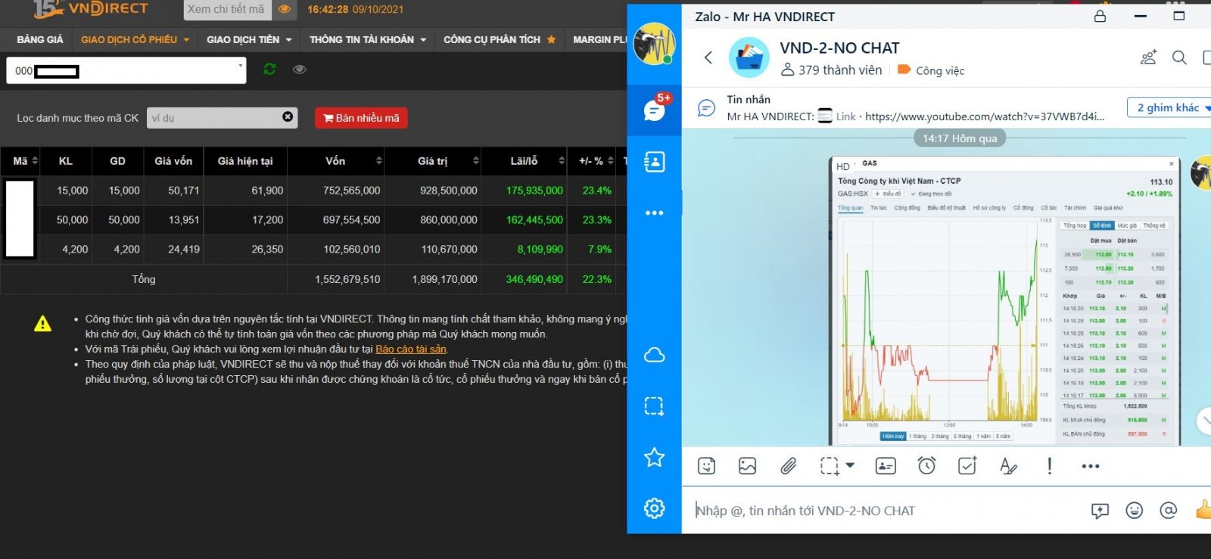This screenshot has height=559, width=1211.
Task: Open the CÔNG CỤ PHÂN TÍCH menu item
Action: point(500,39)
